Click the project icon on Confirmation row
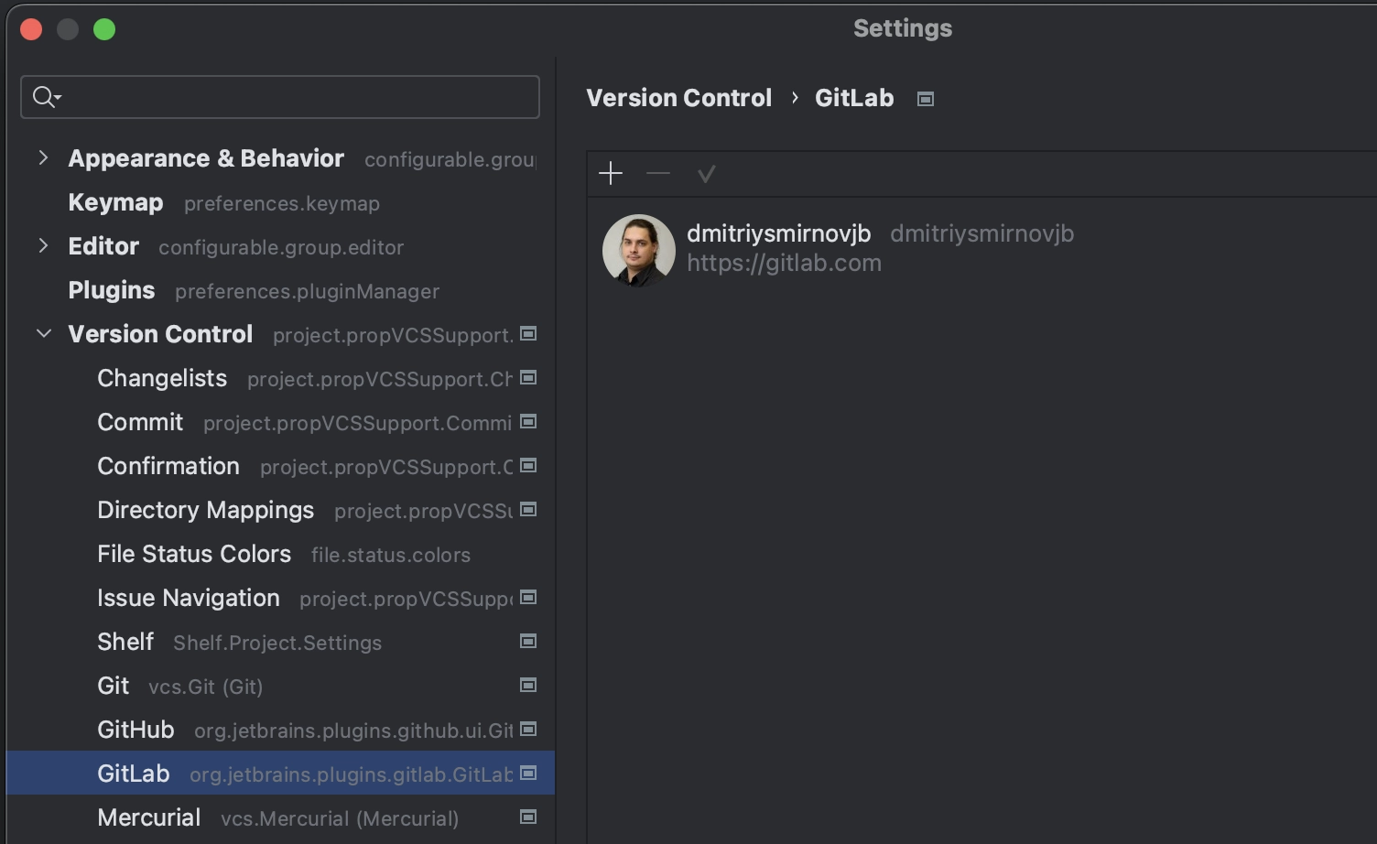The width and height of the screenshot is (1377, 844). click(528, 465)
